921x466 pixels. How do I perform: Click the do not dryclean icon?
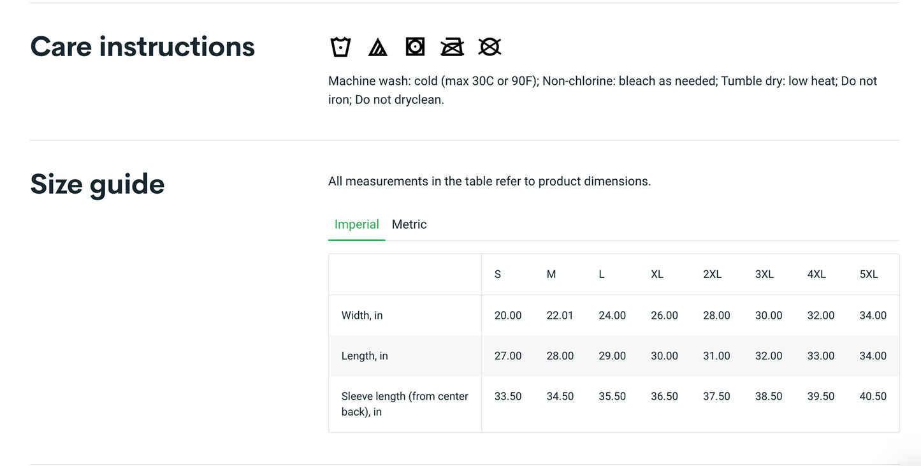coord(490,47)
